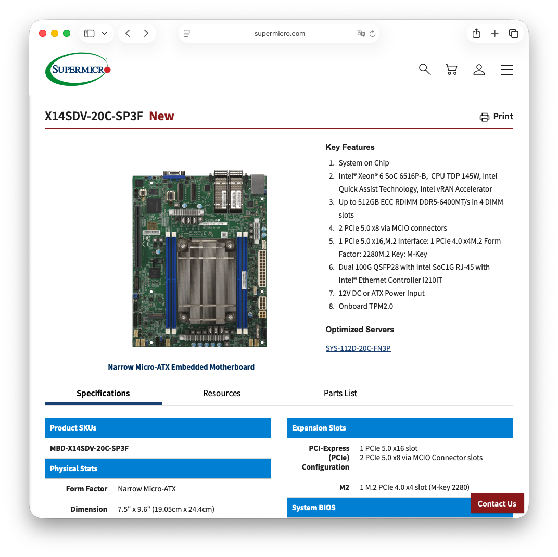The width and height of the screenshot is (558, 557).
Task: Expand the sidebar dropdown chevron
Action: 104,33
